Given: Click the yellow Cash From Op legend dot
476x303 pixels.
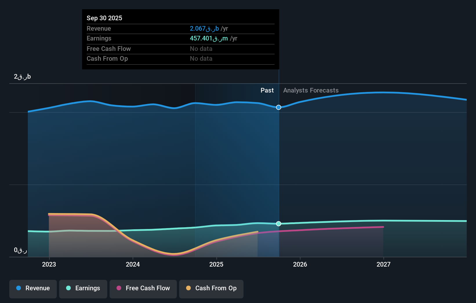Looking at the screenshot, I should click(x=188, y=289).
